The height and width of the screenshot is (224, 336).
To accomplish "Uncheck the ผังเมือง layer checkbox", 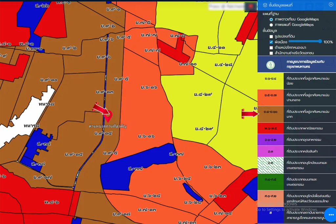I will point(271,42).
